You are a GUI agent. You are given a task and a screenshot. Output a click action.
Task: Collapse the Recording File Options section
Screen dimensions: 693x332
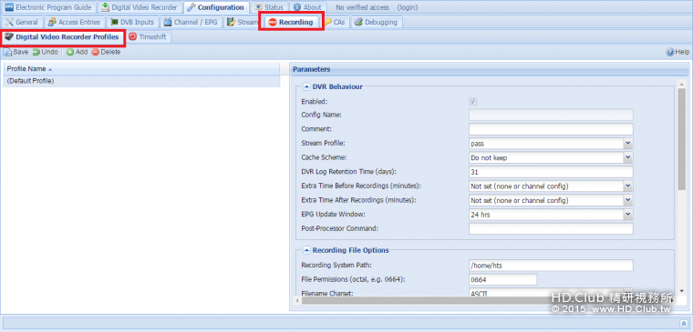306,250
